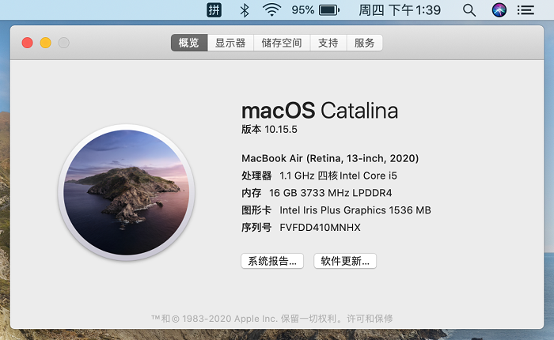Open Spotlight search magnifier

[x=469, y=10]
